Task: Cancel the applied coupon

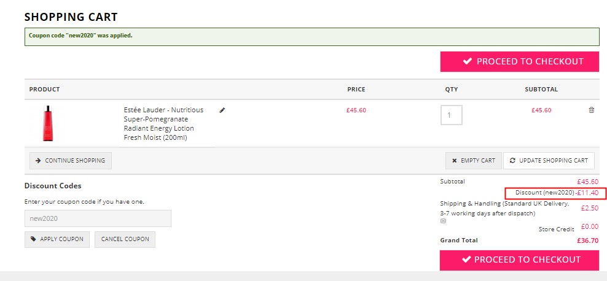Action: tap(125, 239)
